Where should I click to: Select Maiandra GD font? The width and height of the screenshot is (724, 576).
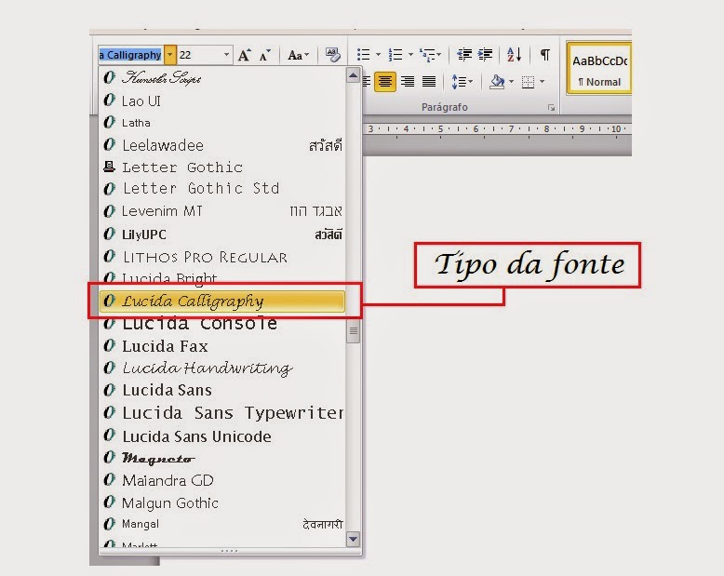point(222,480)
